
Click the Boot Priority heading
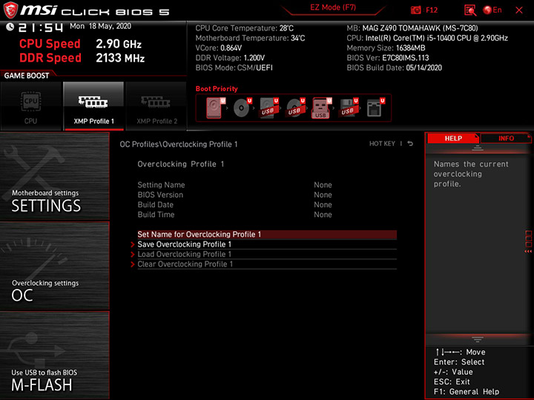[217, 89]
